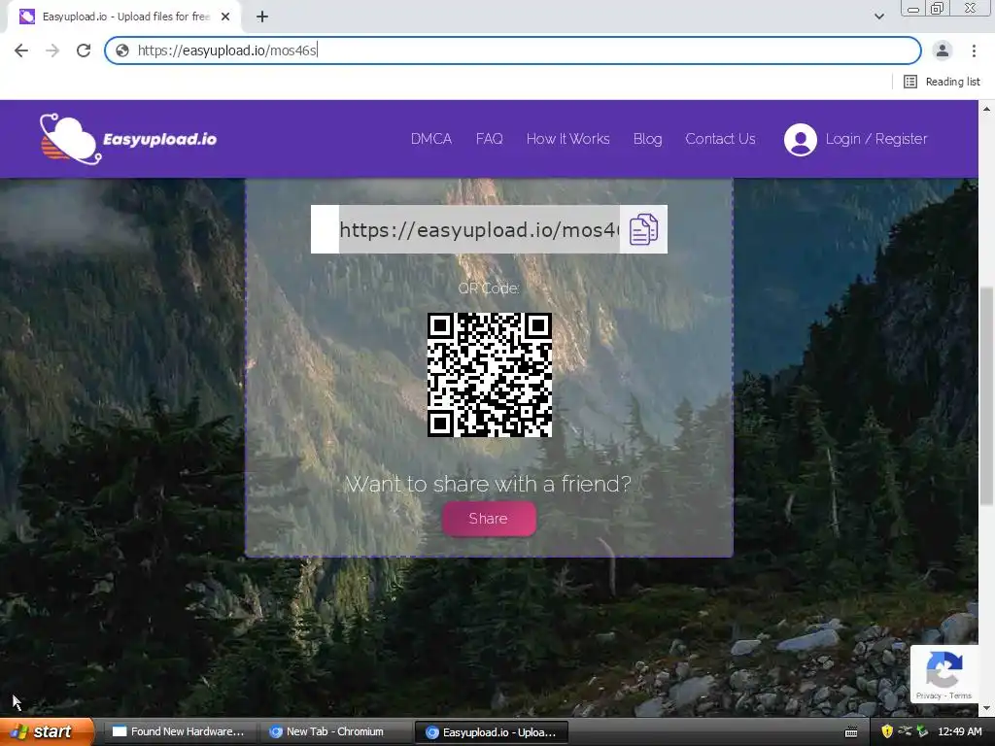Copy the upload link with the copy icon
The width and height of the screenshot is (995, 746).
643,229
